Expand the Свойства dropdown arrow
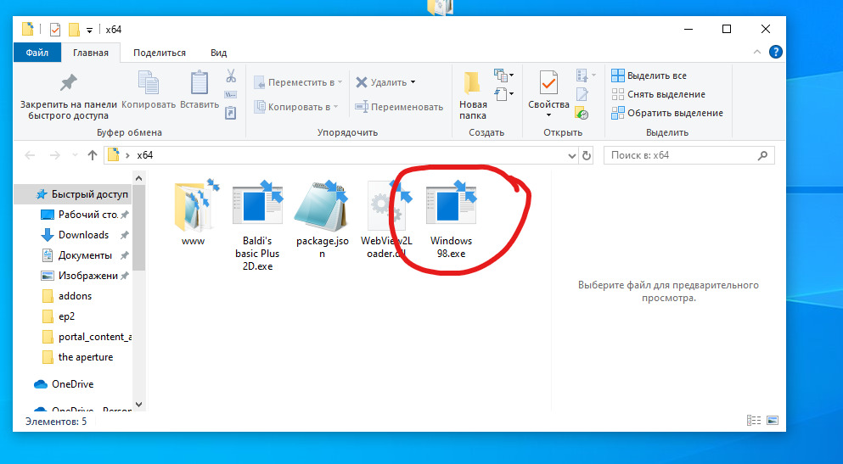 (548, 115)
